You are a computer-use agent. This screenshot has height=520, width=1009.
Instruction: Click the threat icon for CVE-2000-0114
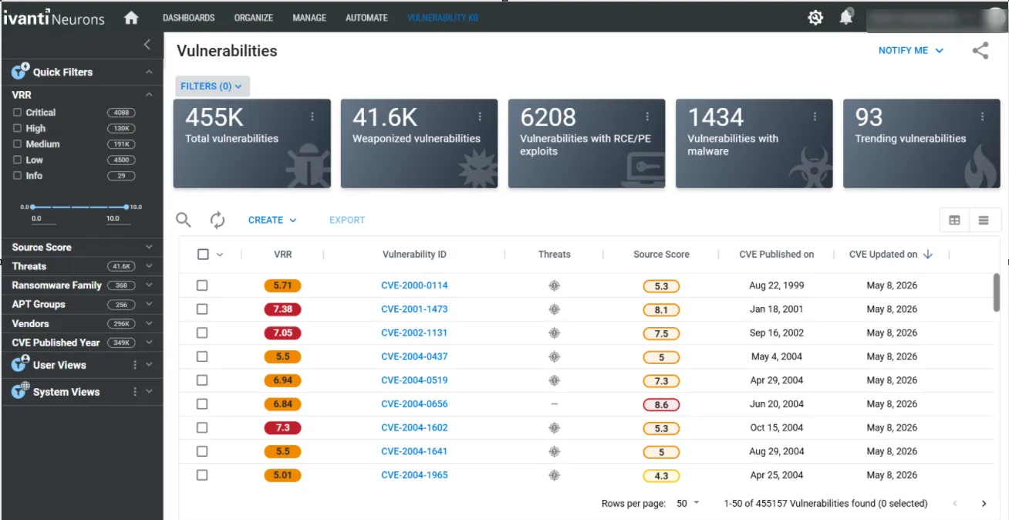tap(554, 285)
